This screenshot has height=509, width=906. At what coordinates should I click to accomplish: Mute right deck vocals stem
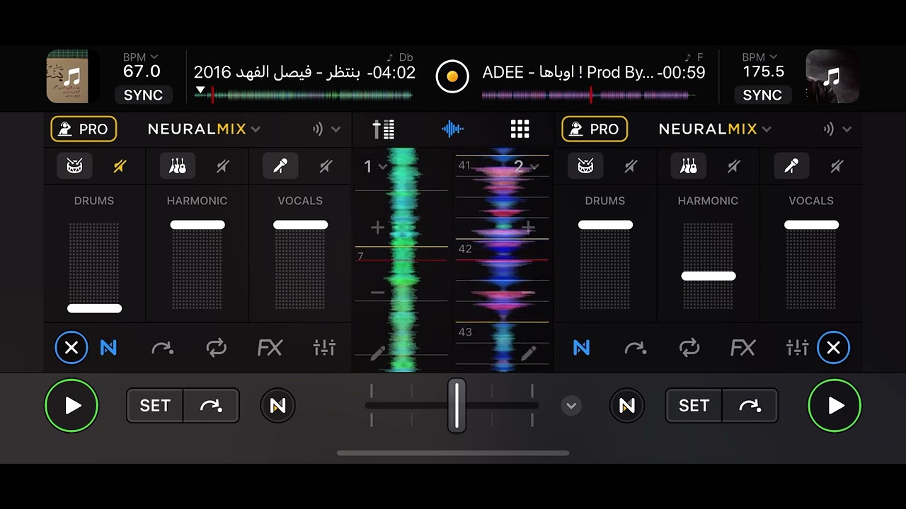click(x=837, y=166)
